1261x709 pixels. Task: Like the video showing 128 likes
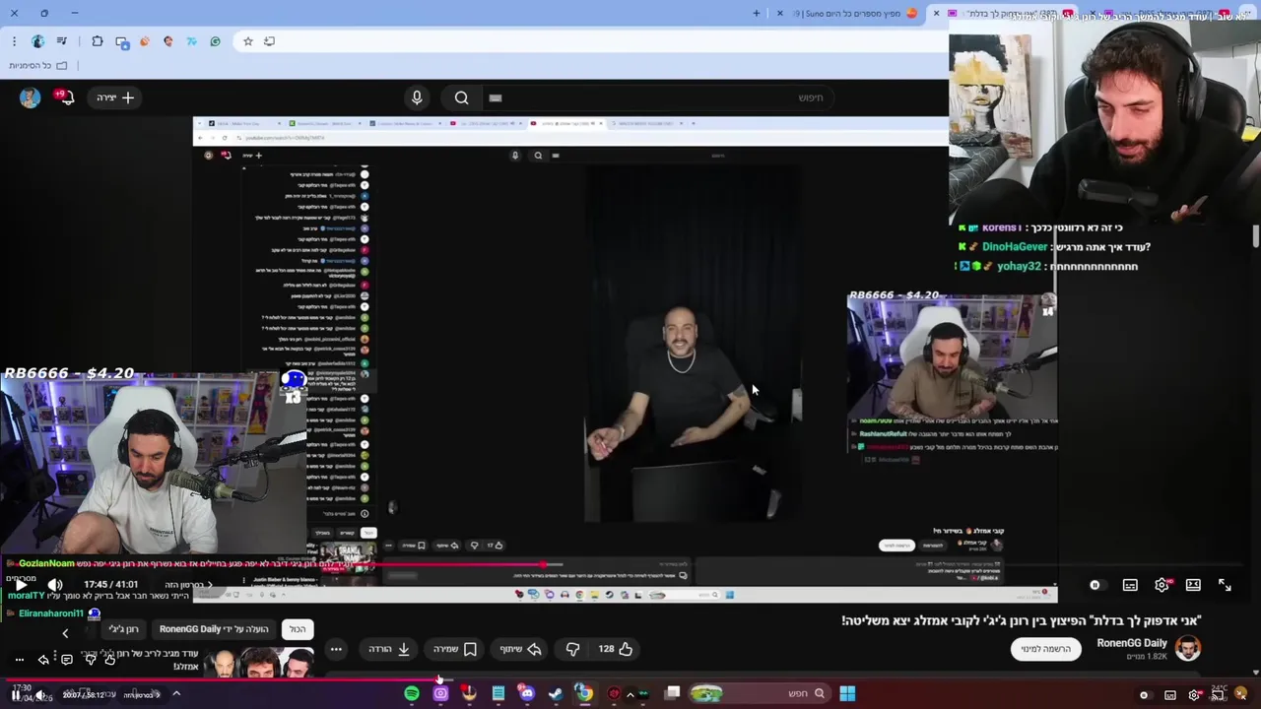tap(615, 649)
